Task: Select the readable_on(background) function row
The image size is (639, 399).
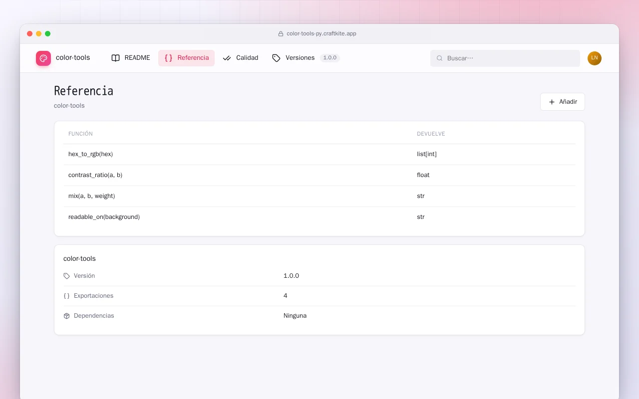Action: [x=319, y=217]
